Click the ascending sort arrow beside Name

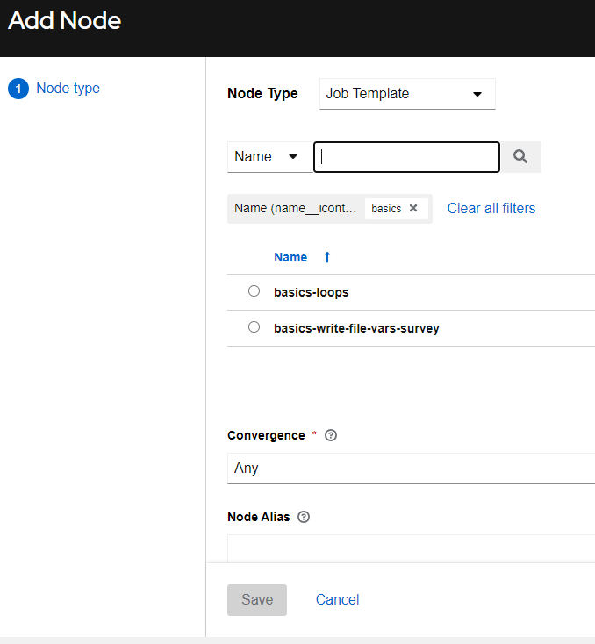click(x=327, y=257)
